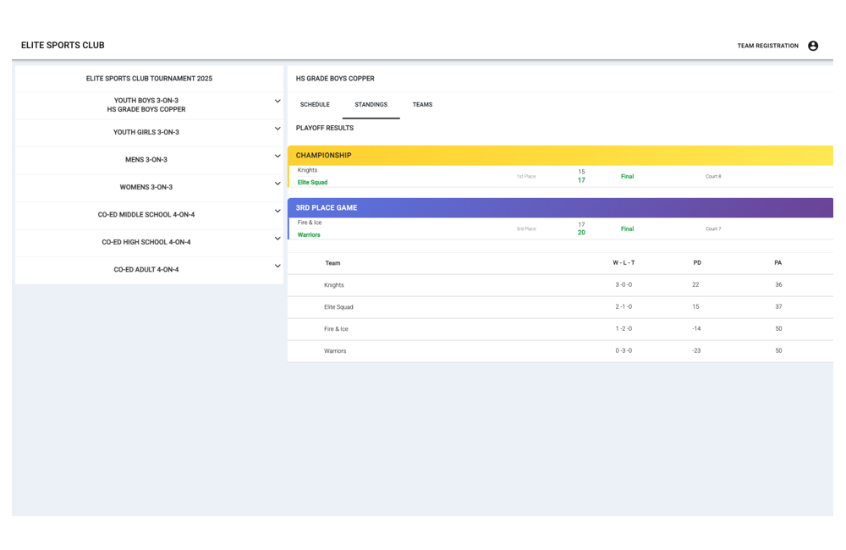This screenshot has width=846, height=550.
Task: Expand the Mens 3-on-3 section arrow
Action: tap(277, 157)
